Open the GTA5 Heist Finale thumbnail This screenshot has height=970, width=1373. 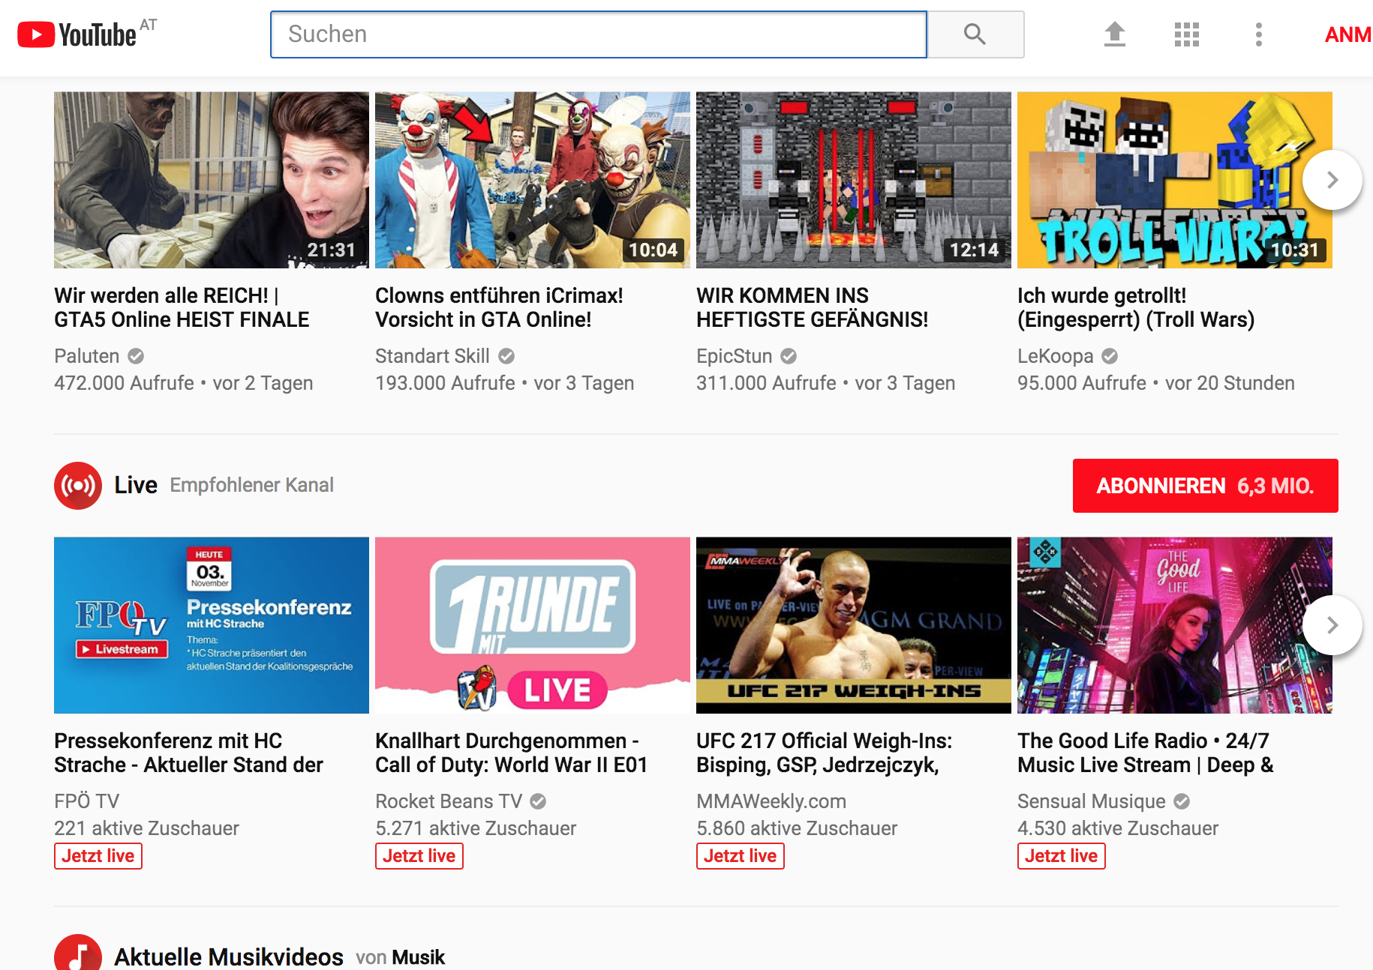point(212,180)
